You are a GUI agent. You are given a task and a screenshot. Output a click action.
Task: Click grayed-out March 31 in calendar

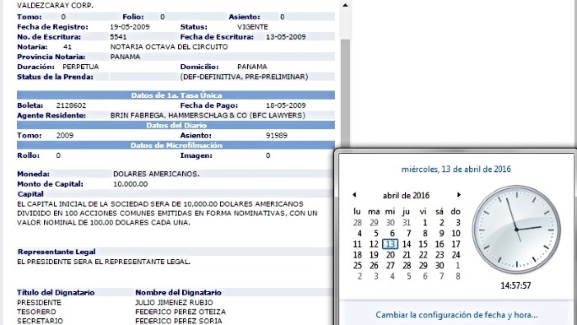click(x=406, y=222)
